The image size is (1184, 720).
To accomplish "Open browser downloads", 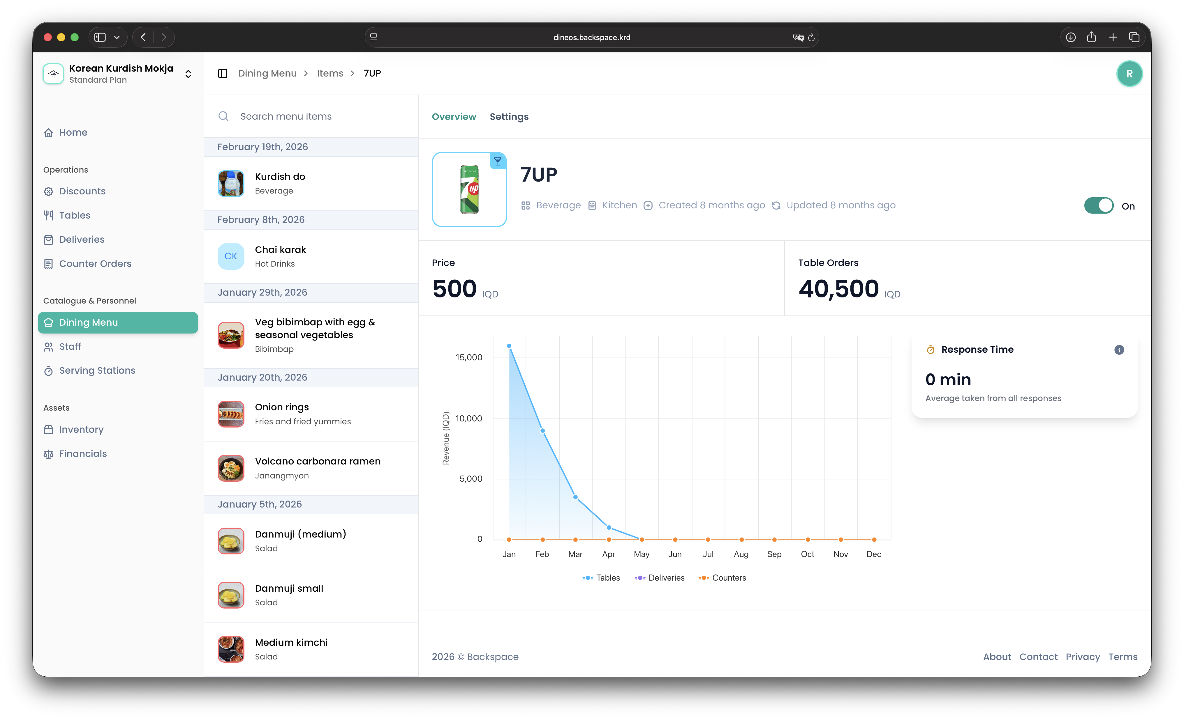I will pyautogui.click(x=1071, y=38).
